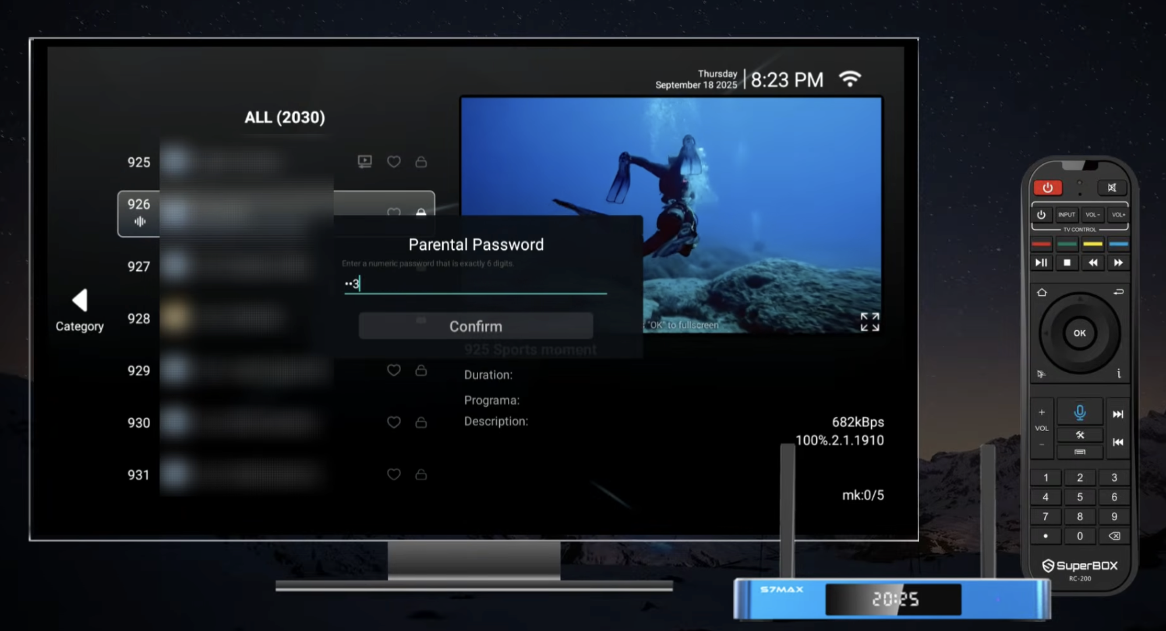Select channel number 925 in the list
The height and width of the screenshot is (631, 1166).
pos(138,162)
